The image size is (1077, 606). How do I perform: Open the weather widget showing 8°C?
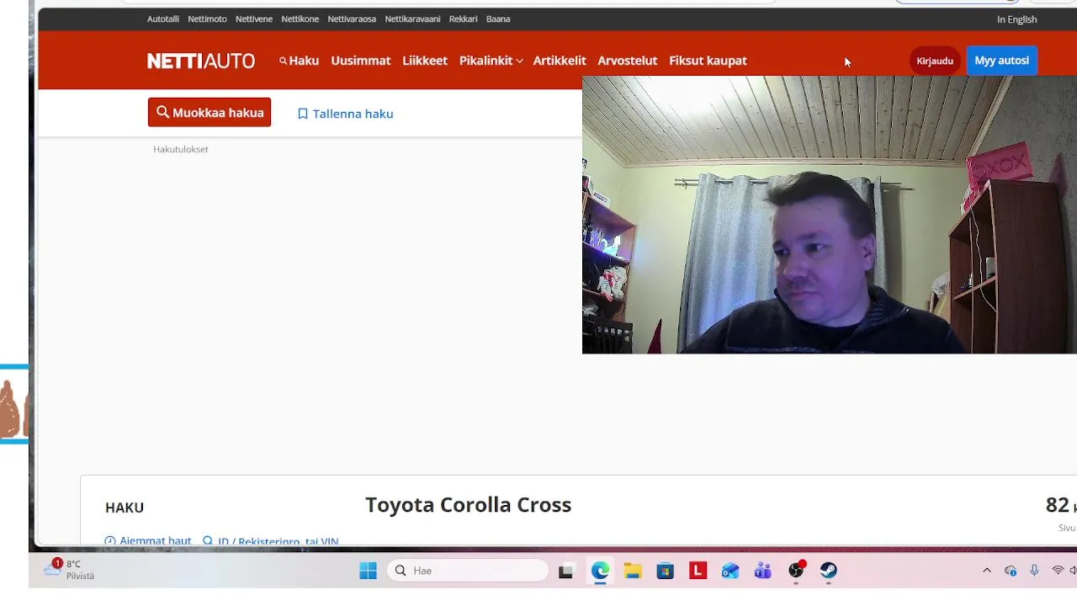pos(70,570)
